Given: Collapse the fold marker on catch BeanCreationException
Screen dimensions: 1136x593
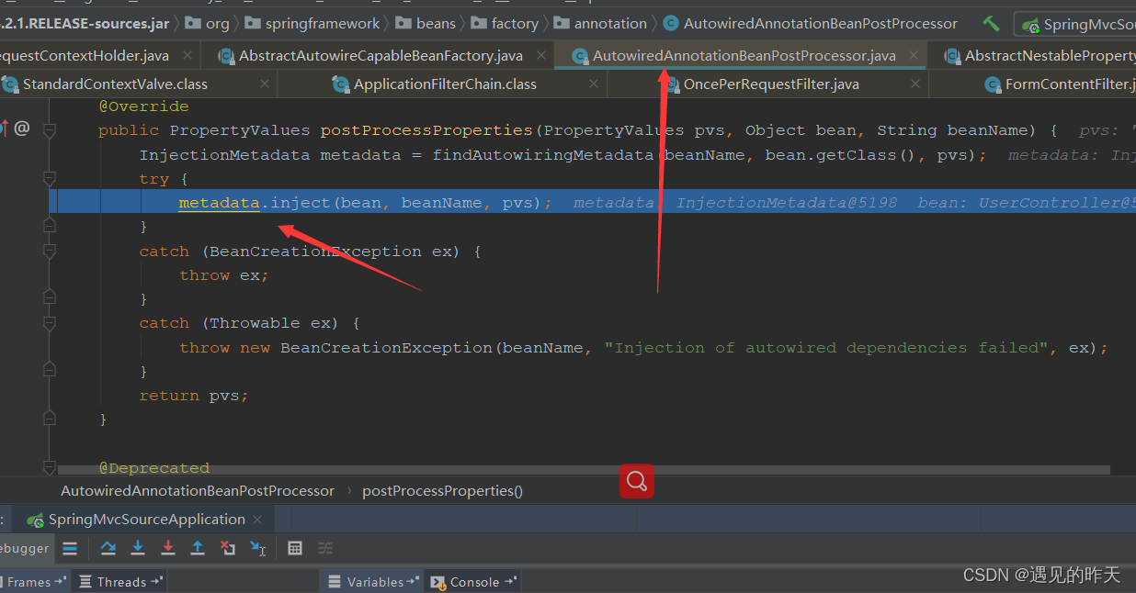Looking at the screenshot, I should (x=50, y=251).
